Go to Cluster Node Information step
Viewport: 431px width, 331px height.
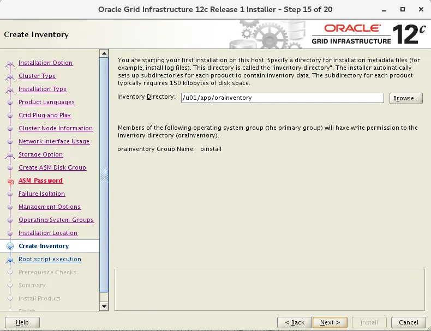point(56,128)
